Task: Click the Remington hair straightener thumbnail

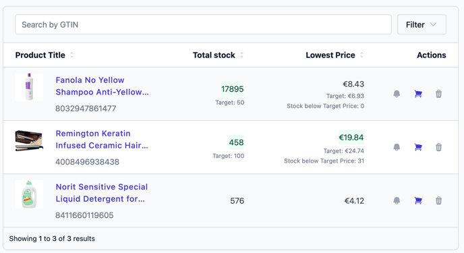Action: click(29, 140)
